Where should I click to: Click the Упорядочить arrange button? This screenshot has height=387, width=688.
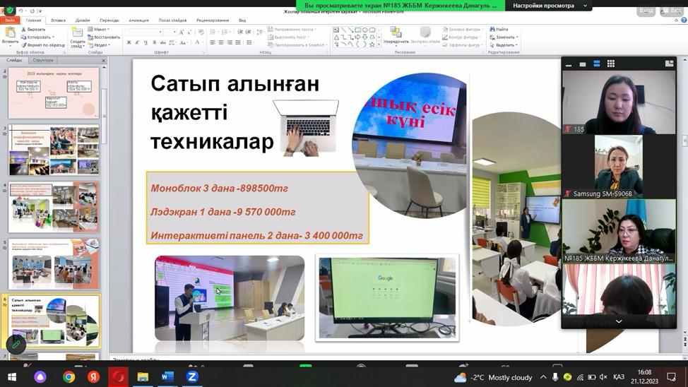pyautogui.click(x=396, y=37)
